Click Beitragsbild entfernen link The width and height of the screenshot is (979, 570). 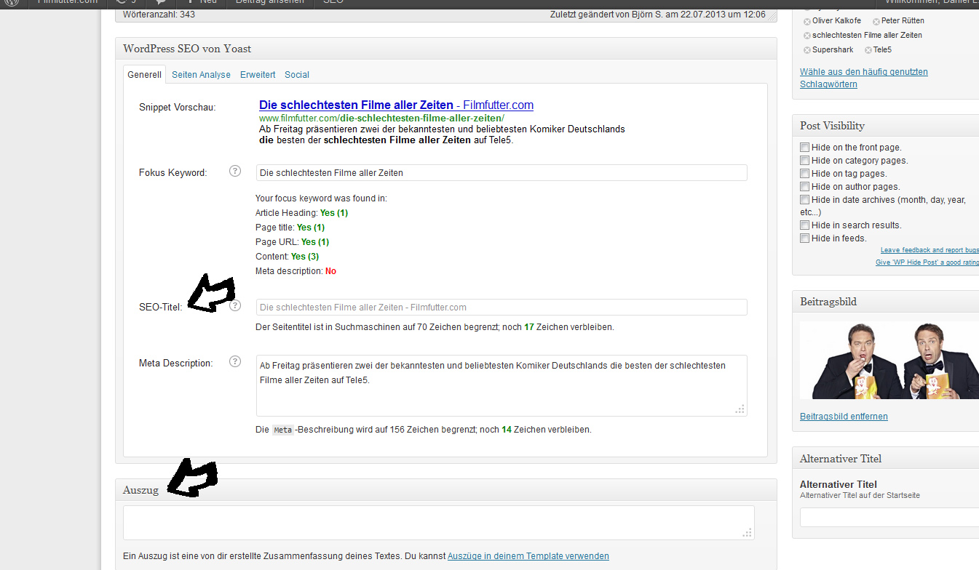coord(844,417)
